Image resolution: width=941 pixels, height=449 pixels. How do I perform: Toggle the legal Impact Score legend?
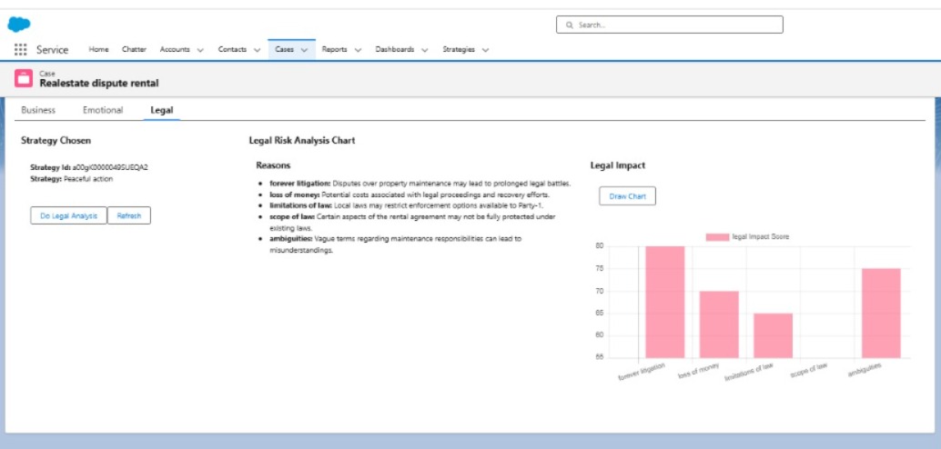(747, 237)
